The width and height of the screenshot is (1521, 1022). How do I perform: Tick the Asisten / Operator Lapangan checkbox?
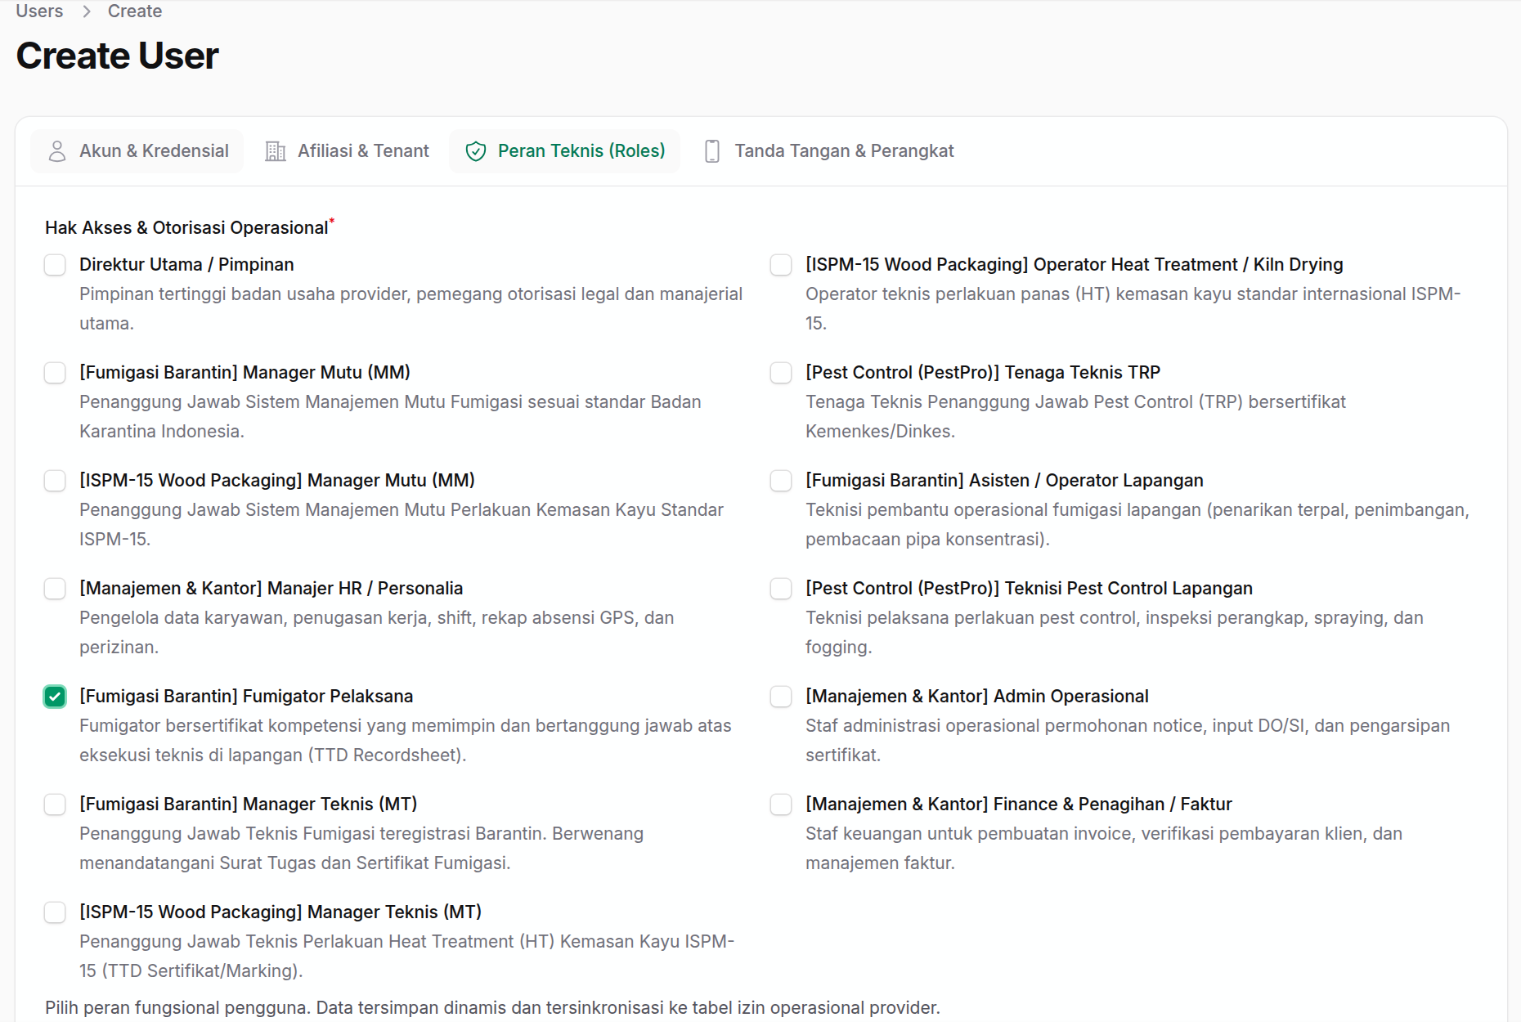tap(781, 481)
